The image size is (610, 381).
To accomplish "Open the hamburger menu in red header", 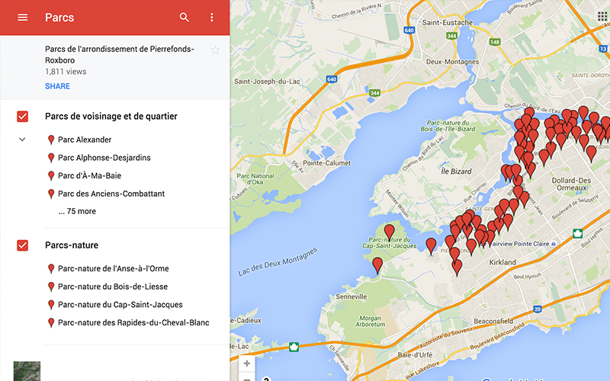I will pyautogui.click(x=23, y=18).
